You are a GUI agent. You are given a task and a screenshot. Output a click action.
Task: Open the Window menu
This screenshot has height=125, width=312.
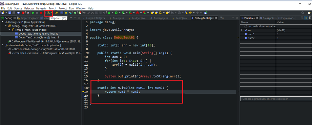pos(81,8)
